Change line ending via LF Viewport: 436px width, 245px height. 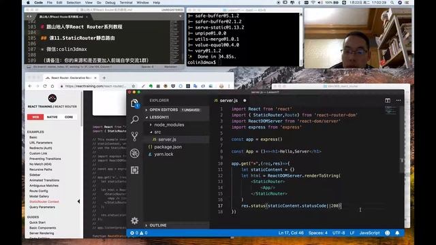tap(352, 233)
